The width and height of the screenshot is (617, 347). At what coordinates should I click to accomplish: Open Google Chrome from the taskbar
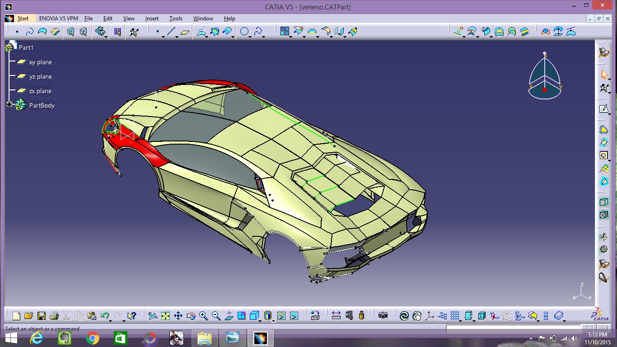point(92,338)
